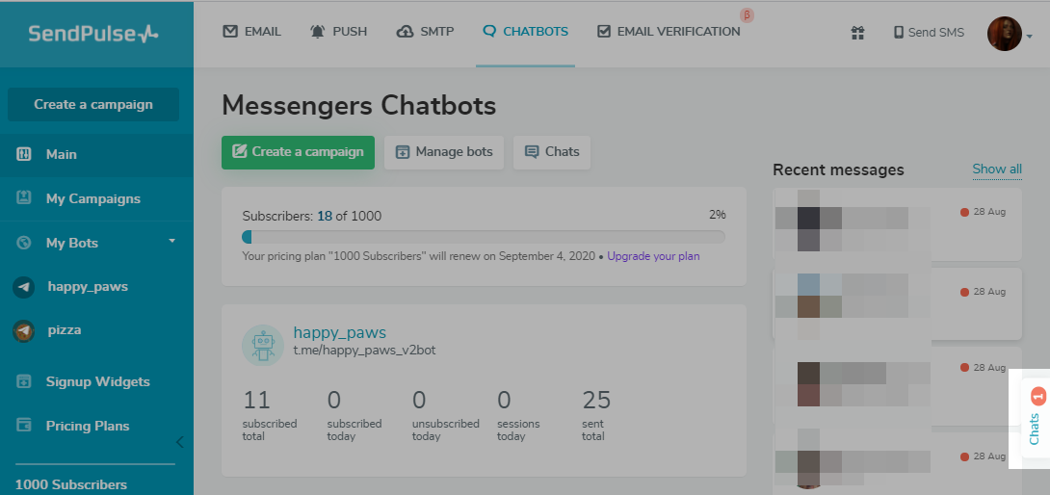Click the SendPulse logo
The width and height of the screenshot is (1050, 495).
(x=93, y=34)
